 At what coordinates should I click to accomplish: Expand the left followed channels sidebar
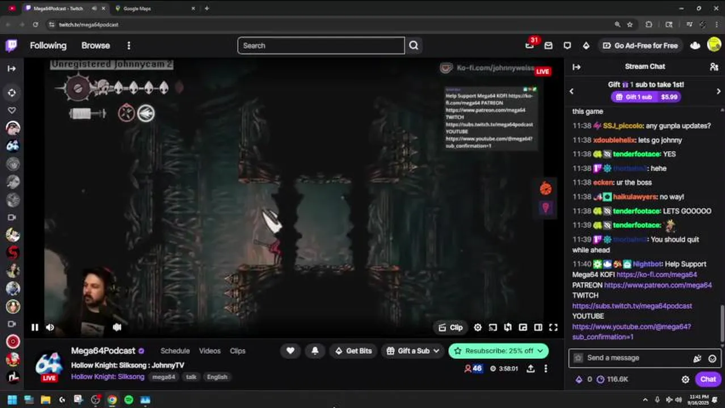11,69
